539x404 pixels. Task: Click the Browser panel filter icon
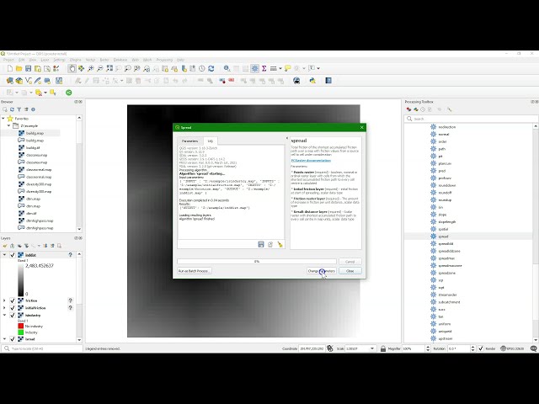[19, 109]
